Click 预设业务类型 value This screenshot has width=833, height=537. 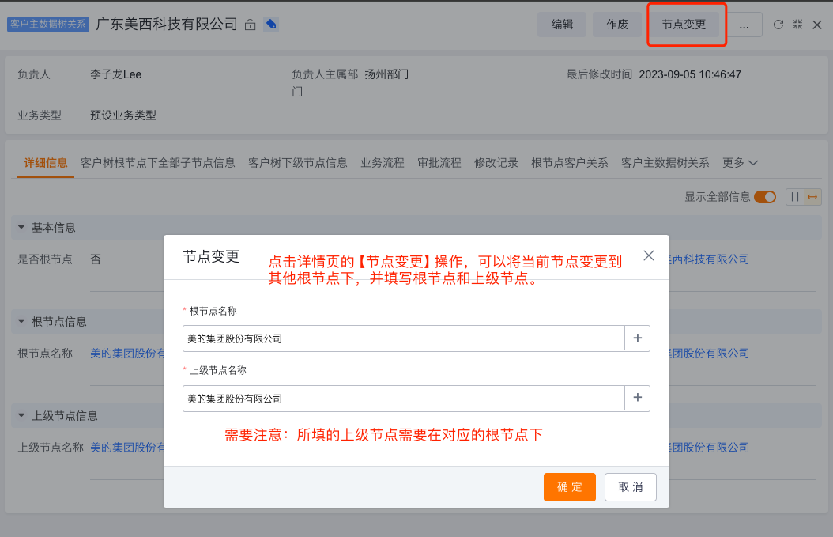coord(123,115)
